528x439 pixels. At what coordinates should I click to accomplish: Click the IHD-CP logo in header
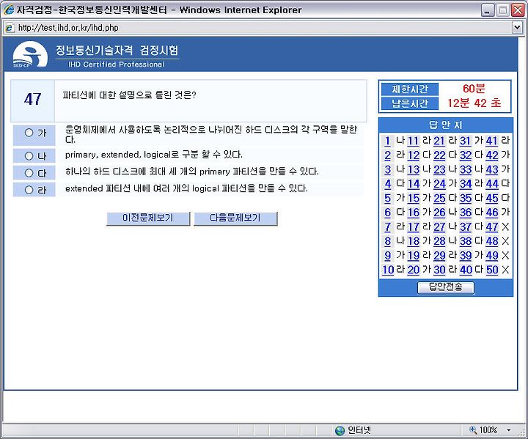[x=30, y=54]
